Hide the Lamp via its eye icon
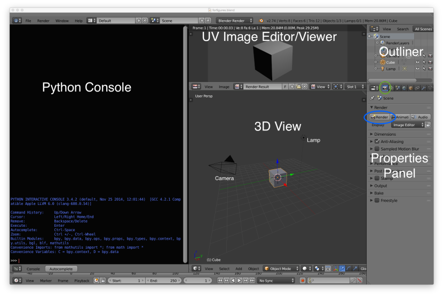Screen dimensions: 443x296 pyautogui.click(x=417, y=69)
